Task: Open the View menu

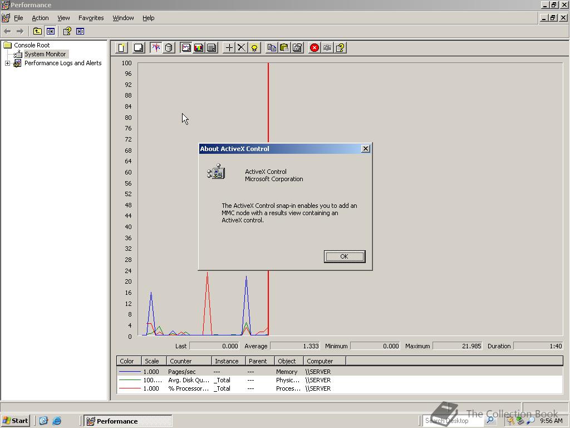Action: (x=63, y=18)
